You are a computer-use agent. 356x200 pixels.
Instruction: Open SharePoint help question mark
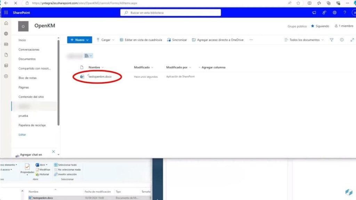(x=345, y=13)
